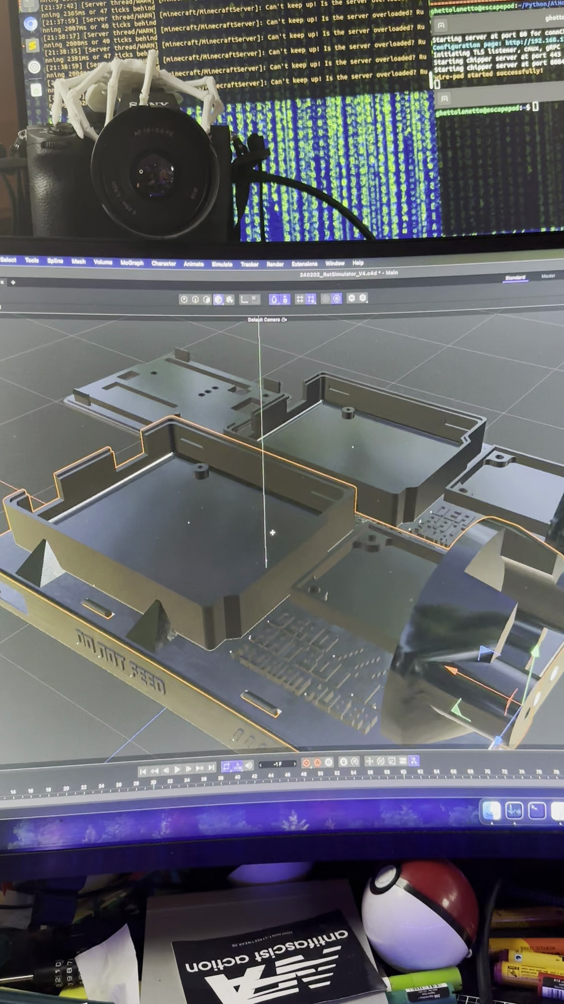564x1004 pixels.
Task: Click the Record Active Objects keyframe button
Action: (x=306, y=762)
